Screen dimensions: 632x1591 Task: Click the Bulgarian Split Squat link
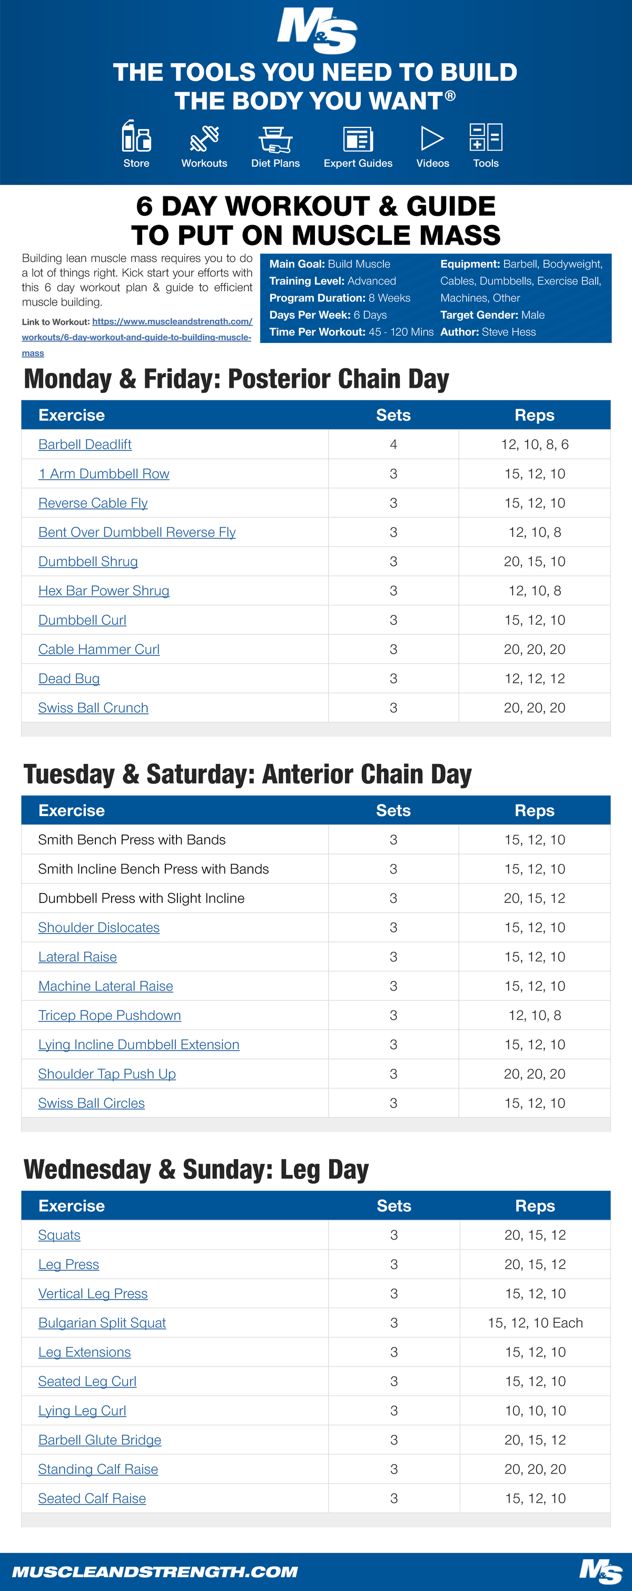pyautogui.click(x=102, y=1323)
